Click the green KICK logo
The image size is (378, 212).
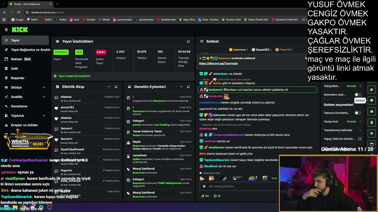click(x=20, y=30)
